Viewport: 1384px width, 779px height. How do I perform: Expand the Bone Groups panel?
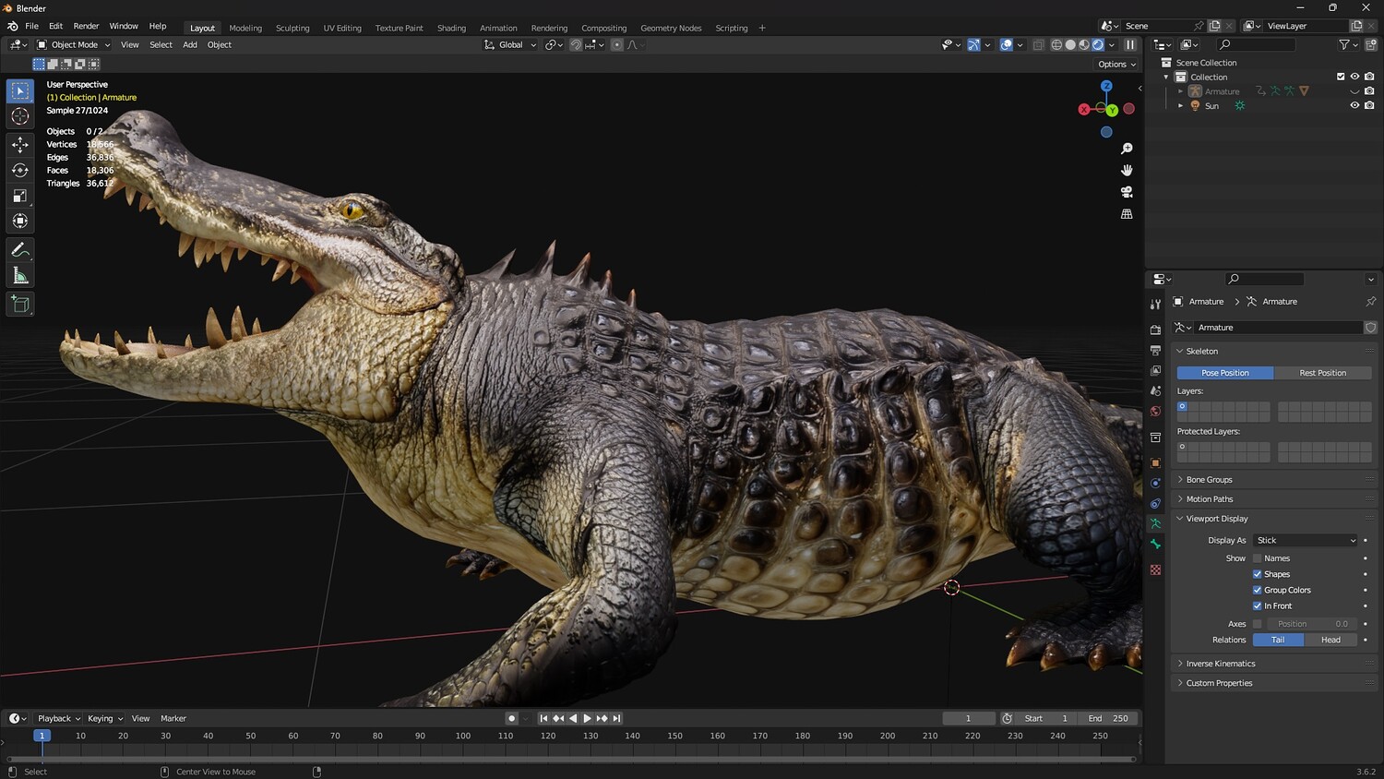coord(1209,480)
